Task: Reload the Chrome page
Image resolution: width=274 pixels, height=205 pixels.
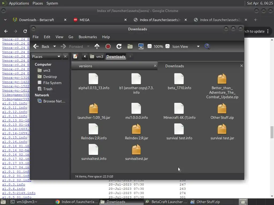Action: click(x=25, y=31)
